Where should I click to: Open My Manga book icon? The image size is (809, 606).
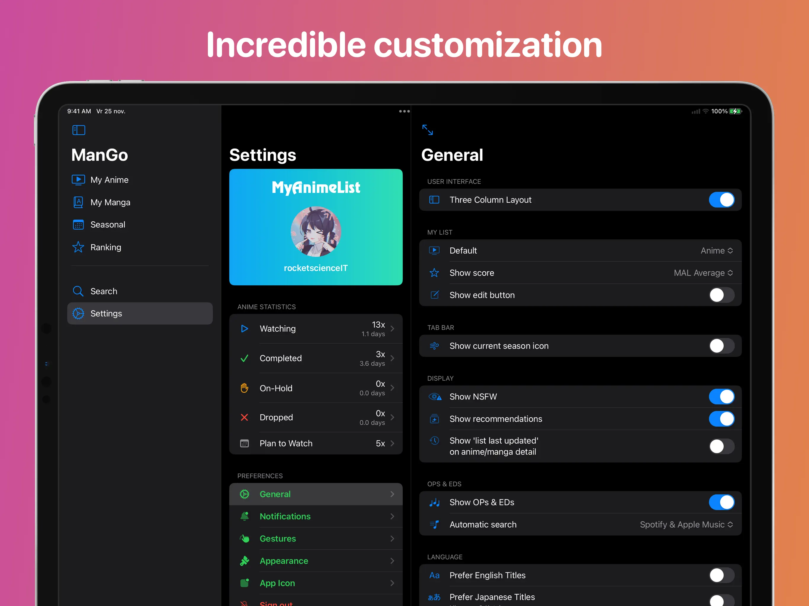(78, 202)
